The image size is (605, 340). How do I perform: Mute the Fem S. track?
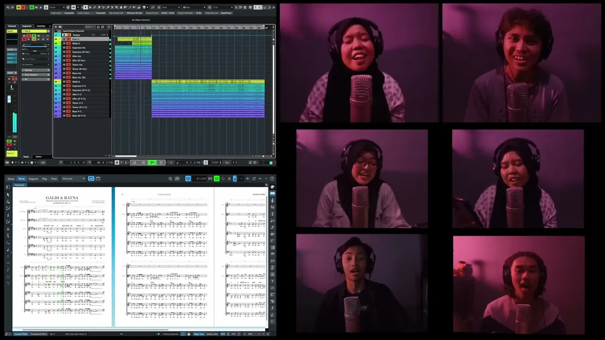(64, 39)
